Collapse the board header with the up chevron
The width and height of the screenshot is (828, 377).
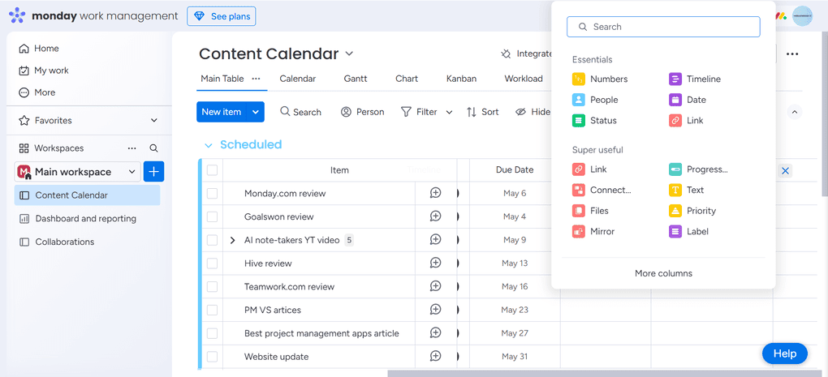(794, 112)
